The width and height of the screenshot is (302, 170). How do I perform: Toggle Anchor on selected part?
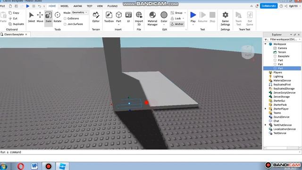[177, 24]
